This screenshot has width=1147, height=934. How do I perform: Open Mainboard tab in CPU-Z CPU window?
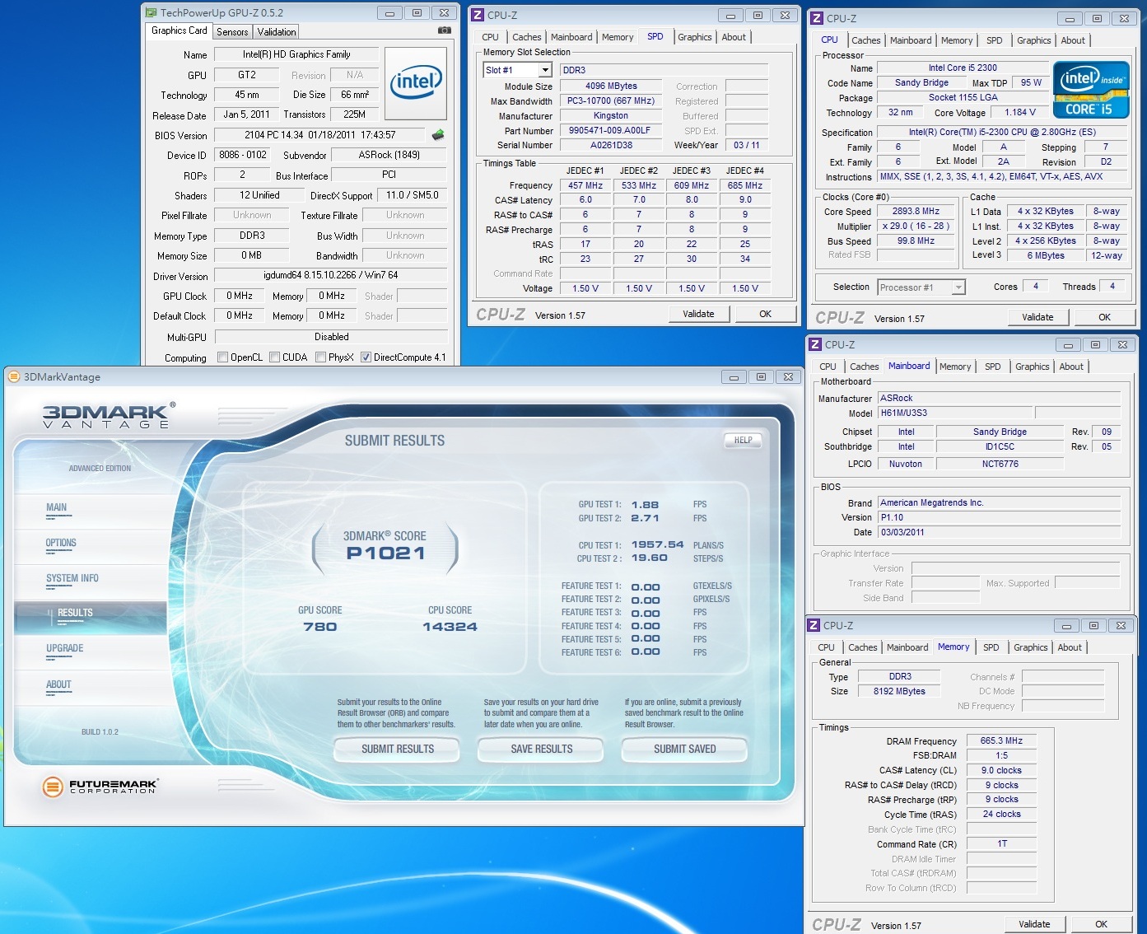[x=911, y=40]
